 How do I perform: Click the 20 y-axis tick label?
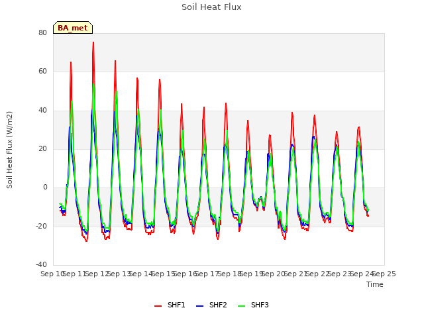[42, 148]
